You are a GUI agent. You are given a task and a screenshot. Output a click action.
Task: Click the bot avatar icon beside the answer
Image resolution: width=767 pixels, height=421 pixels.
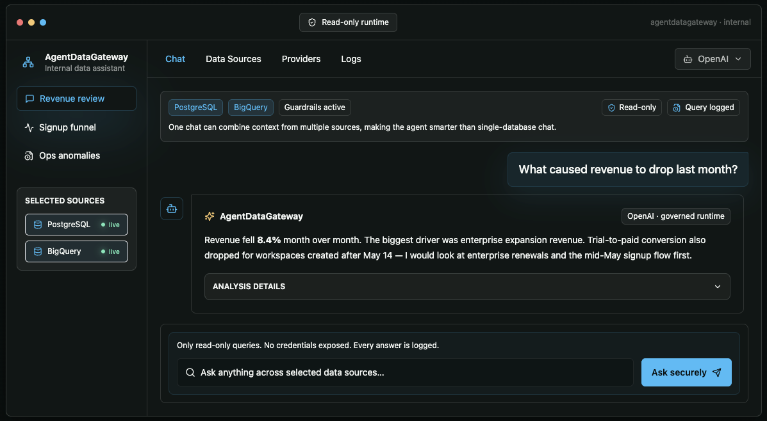pos(172,209)
